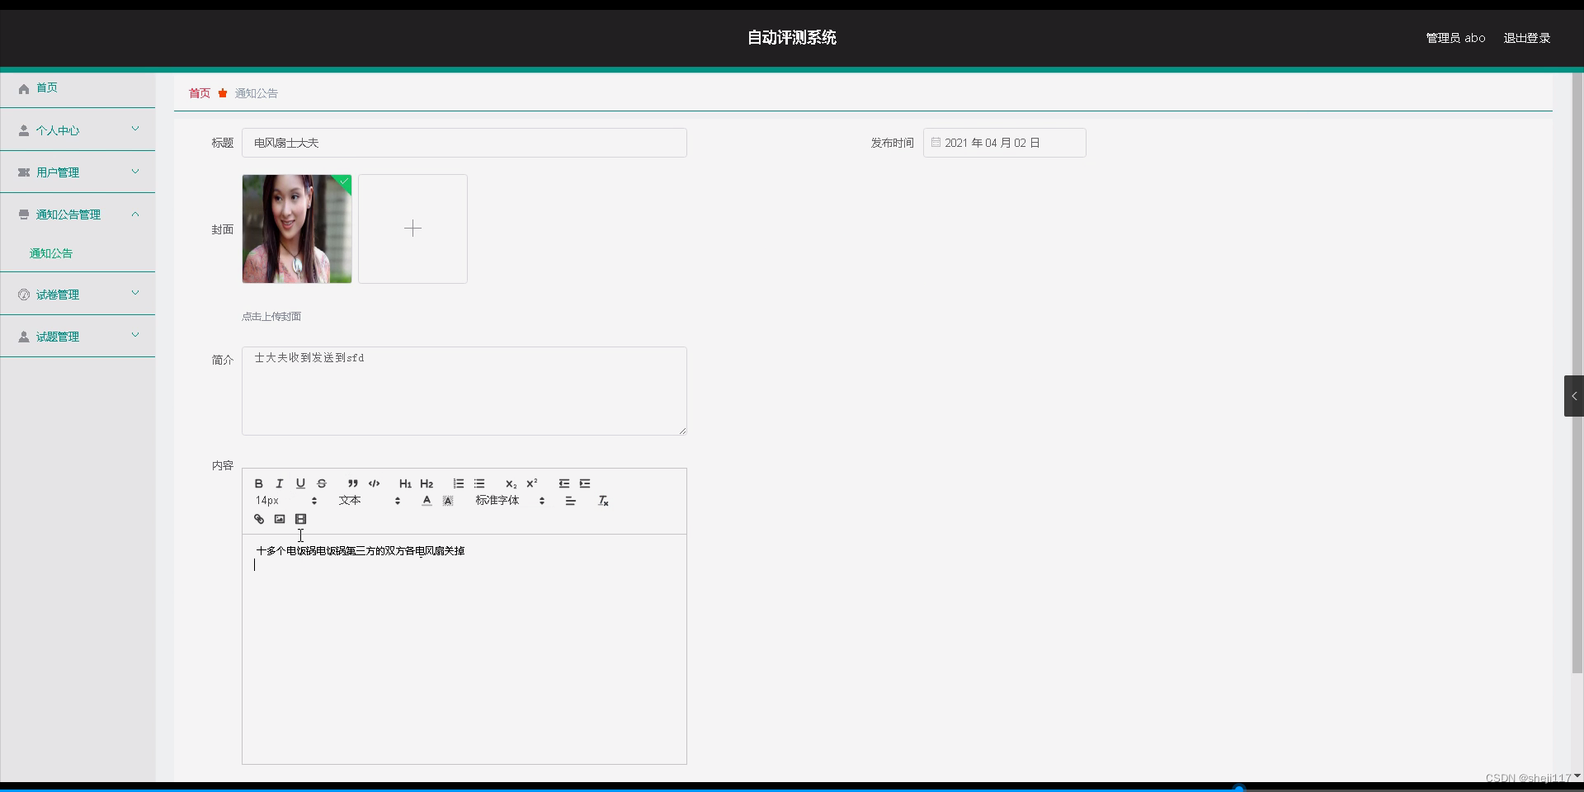Toggle italic formatting in the editor
Screen dimensions: 1584x792
279,483
